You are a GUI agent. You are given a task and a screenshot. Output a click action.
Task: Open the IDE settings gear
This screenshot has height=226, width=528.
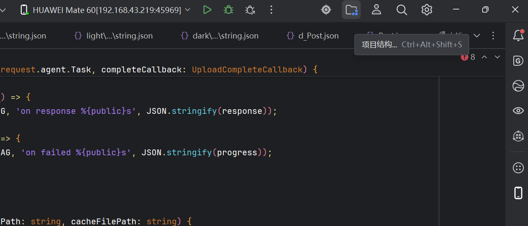427,10
